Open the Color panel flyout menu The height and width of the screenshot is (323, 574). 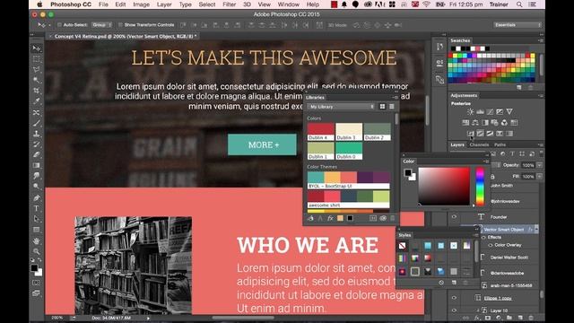coord(486,161)
